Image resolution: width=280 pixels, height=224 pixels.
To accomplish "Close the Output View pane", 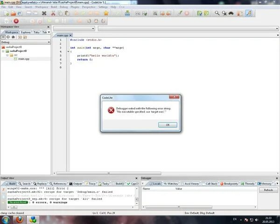I will (x=136, y=178).
